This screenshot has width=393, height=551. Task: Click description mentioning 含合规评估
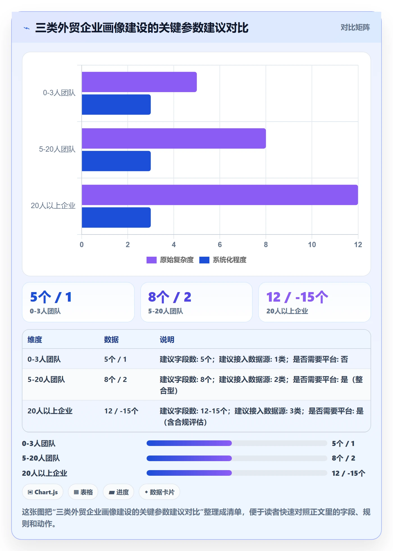click(x=262, y=417)
